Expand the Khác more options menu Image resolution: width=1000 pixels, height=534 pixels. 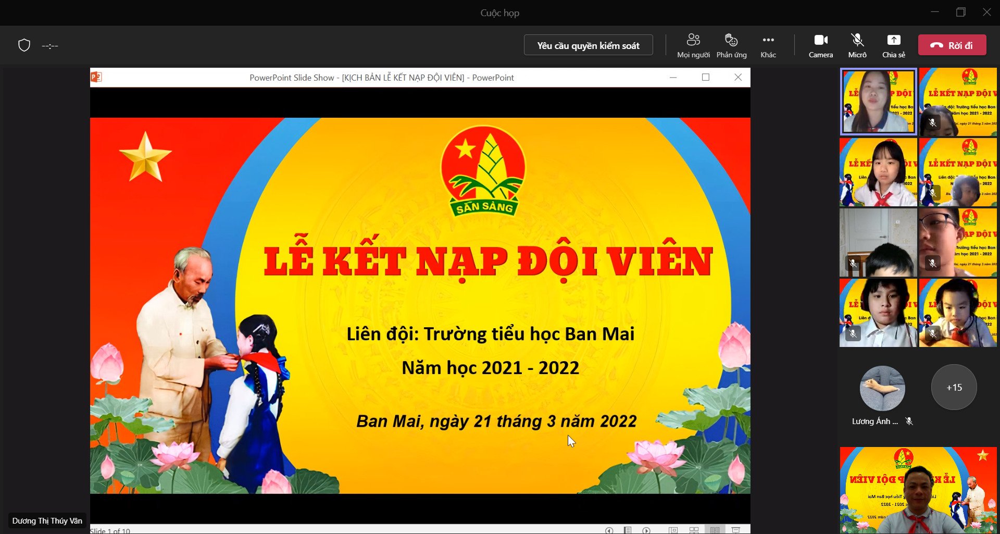(x=768, y=45)
